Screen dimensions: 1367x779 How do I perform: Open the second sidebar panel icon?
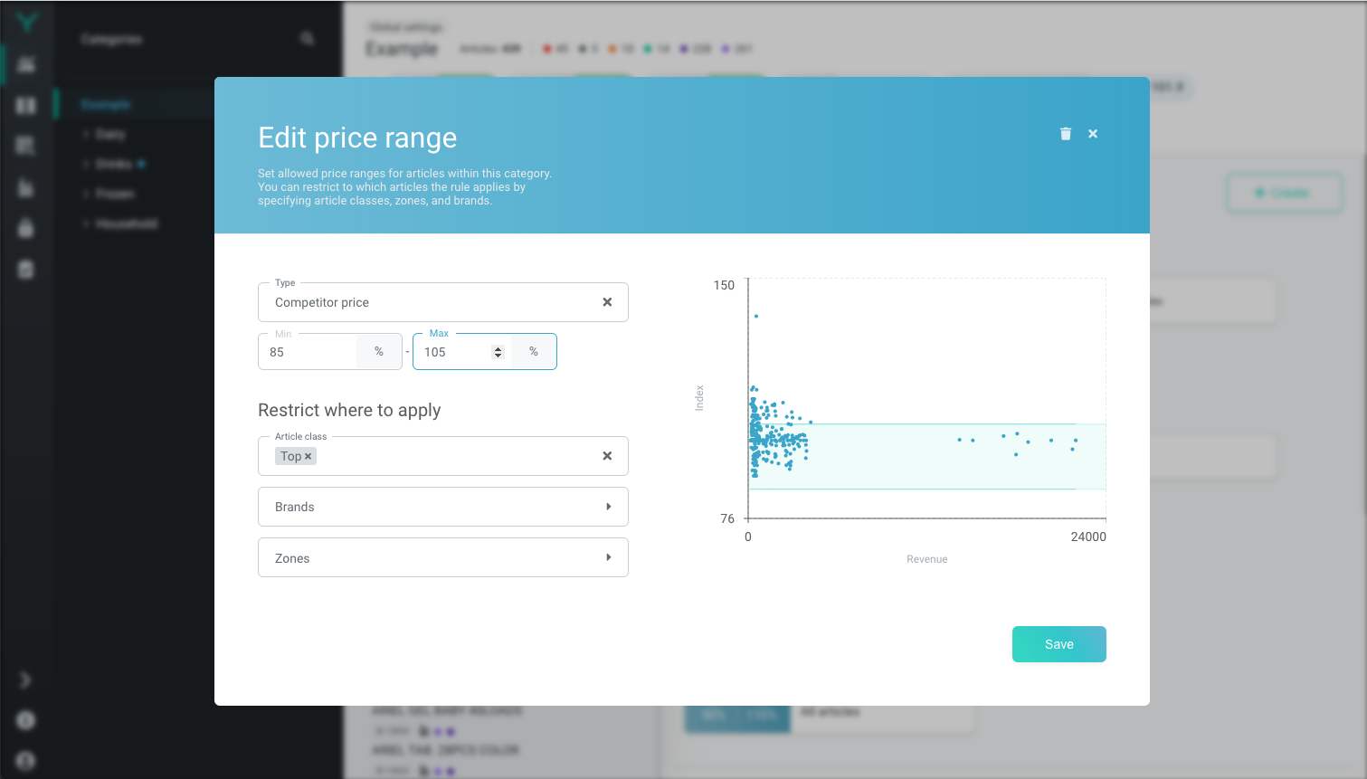25,105
